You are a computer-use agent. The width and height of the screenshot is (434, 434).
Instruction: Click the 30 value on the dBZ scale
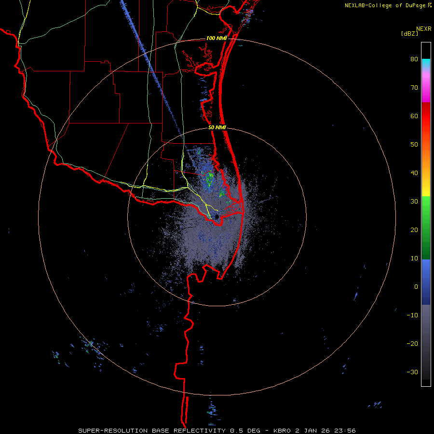[x=414, y=201]
